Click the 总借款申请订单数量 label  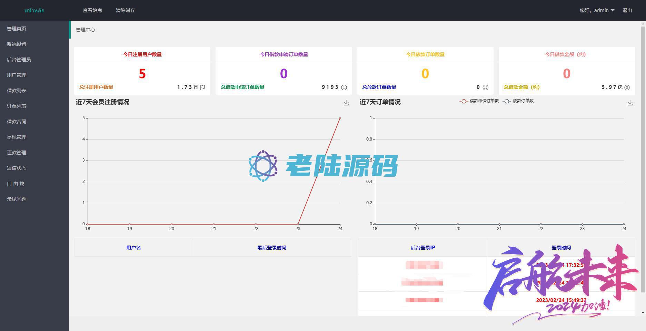point(242,87)
